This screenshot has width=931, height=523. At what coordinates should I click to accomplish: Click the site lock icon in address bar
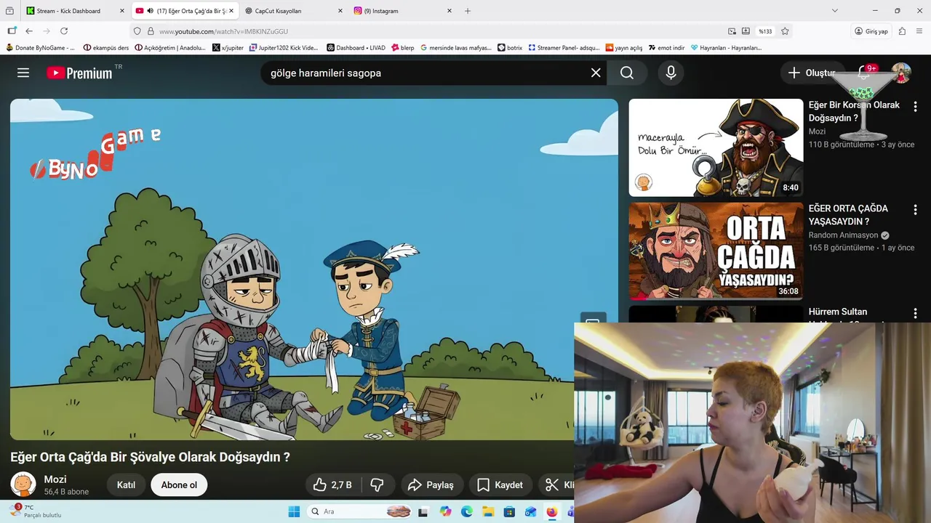pos(151,31)
